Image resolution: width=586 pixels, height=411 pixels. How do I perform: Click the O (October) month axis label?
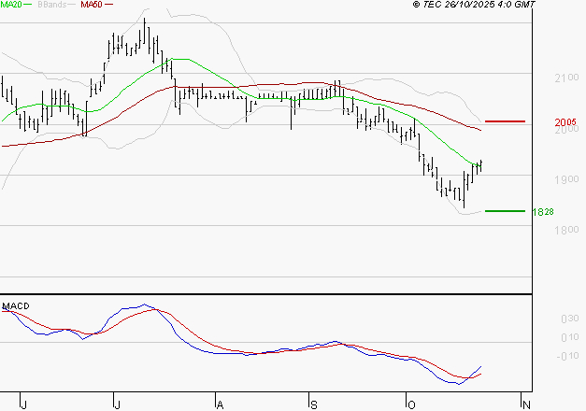(x=411, y=404)
